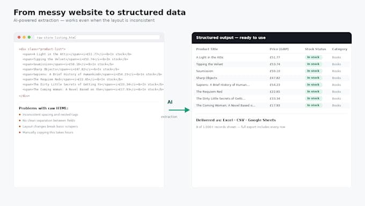Click the £54.23 price cell
Image resolution: width=365 pixels, height=206 pixels.
(275, 84)
